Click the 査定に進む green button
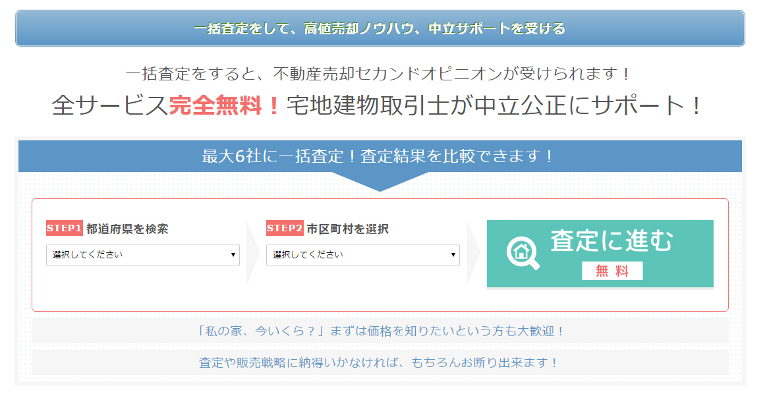This screenshot has height=398, width=765. click(600, 254)
